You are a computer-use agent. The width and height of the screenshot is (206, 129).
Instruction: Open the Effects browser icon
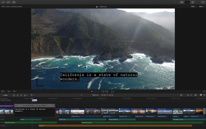(x=201, y=95)
